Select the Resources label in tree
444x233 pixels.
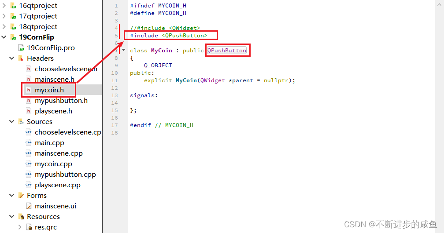click(43, 217)
